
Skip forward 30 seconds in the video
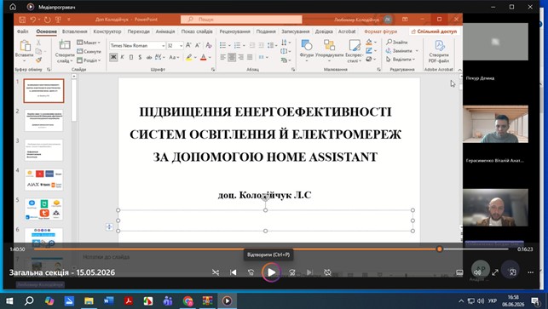coord(292,272)
